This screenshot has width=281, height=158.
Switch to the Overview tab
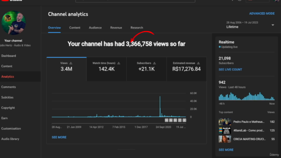point(54,28)
